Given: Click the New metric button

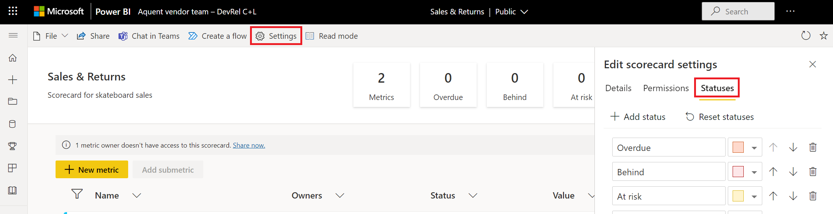Looking at the screenshot, I should pyautogui.click(x=92, y=170).
